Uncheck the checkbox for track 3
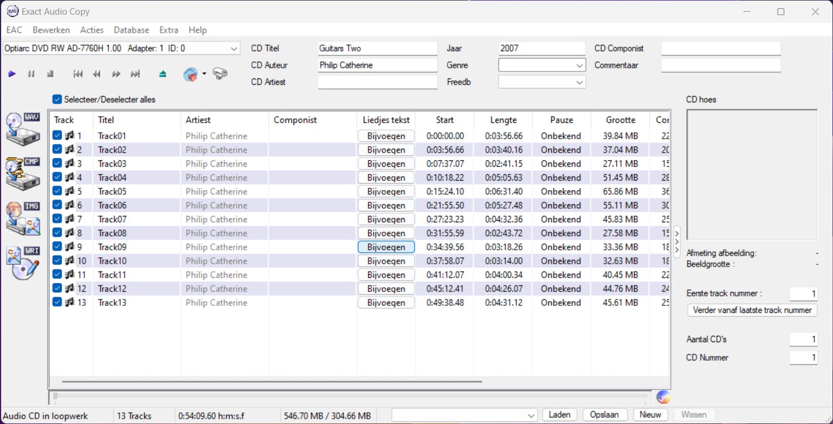Viewport: 833px width, 424px height. (57, 163)
